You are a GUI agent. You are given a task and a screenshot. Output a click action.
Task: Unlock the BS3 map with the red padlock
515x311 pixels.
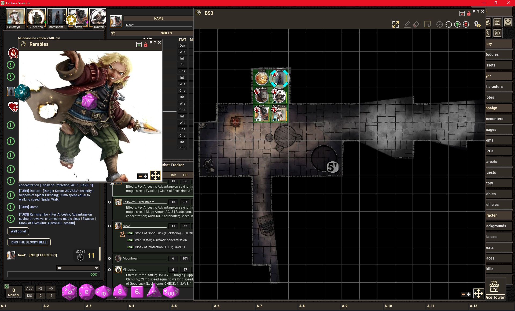(469, 13)
